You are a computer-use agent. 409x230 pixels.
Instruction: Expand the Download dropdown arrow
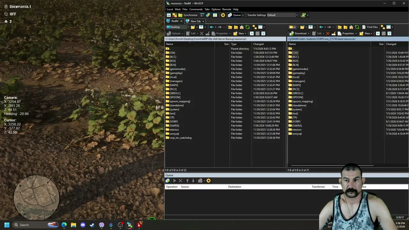308,34
